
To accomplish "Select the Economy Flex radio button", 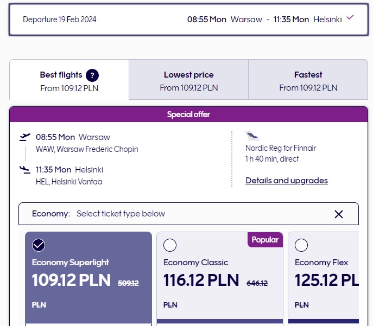I will (301, 245).
